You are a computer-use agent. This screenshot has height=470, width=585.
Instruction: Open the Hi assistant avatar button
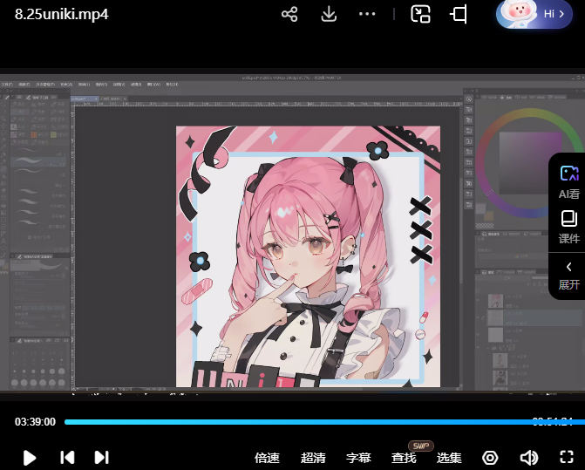[534, 14]
